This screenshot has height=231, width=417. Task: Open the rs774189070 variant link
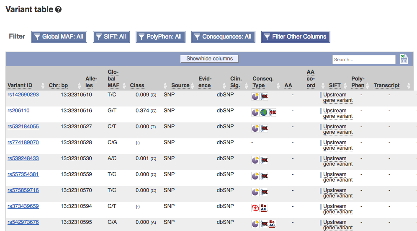click(x=23, y=143)
